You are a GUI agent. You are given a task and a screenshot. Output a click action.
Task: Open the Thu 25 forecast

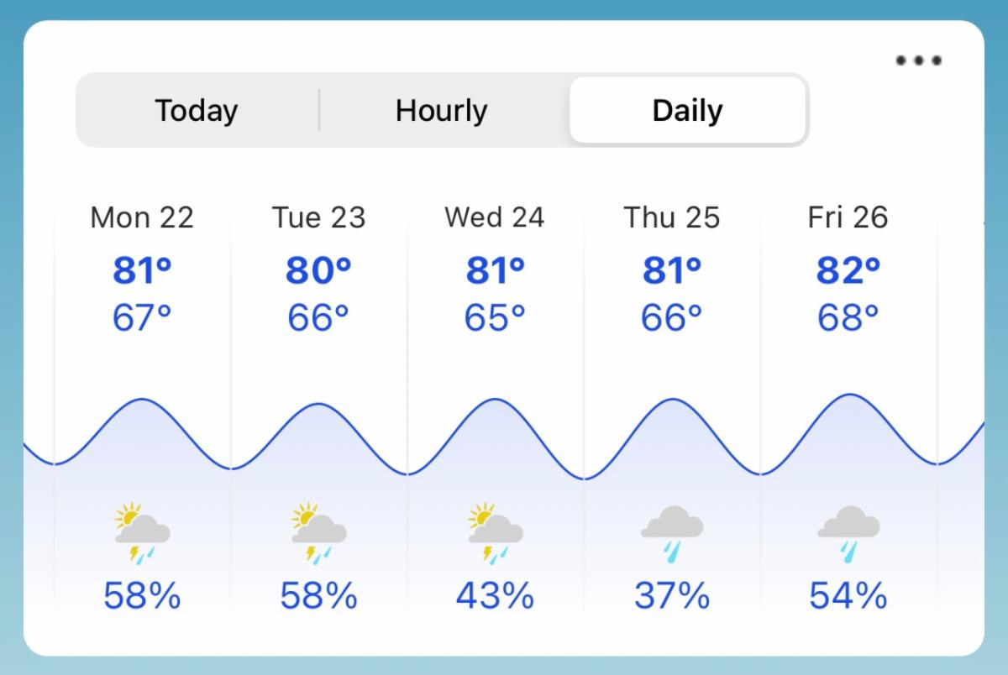[672, 217]
